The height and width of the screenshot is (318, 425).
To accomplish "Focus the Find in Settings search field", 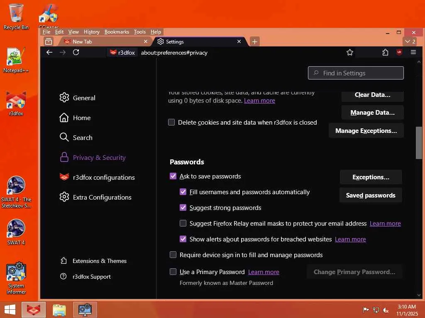I will [356, 73].
